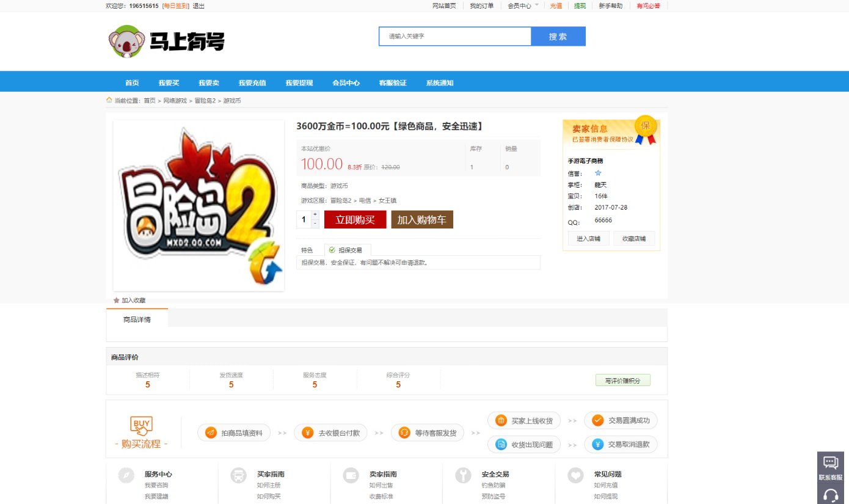Select the 商品详情 tab
This screenshot has height=504, width=849.
coord(137,319)
